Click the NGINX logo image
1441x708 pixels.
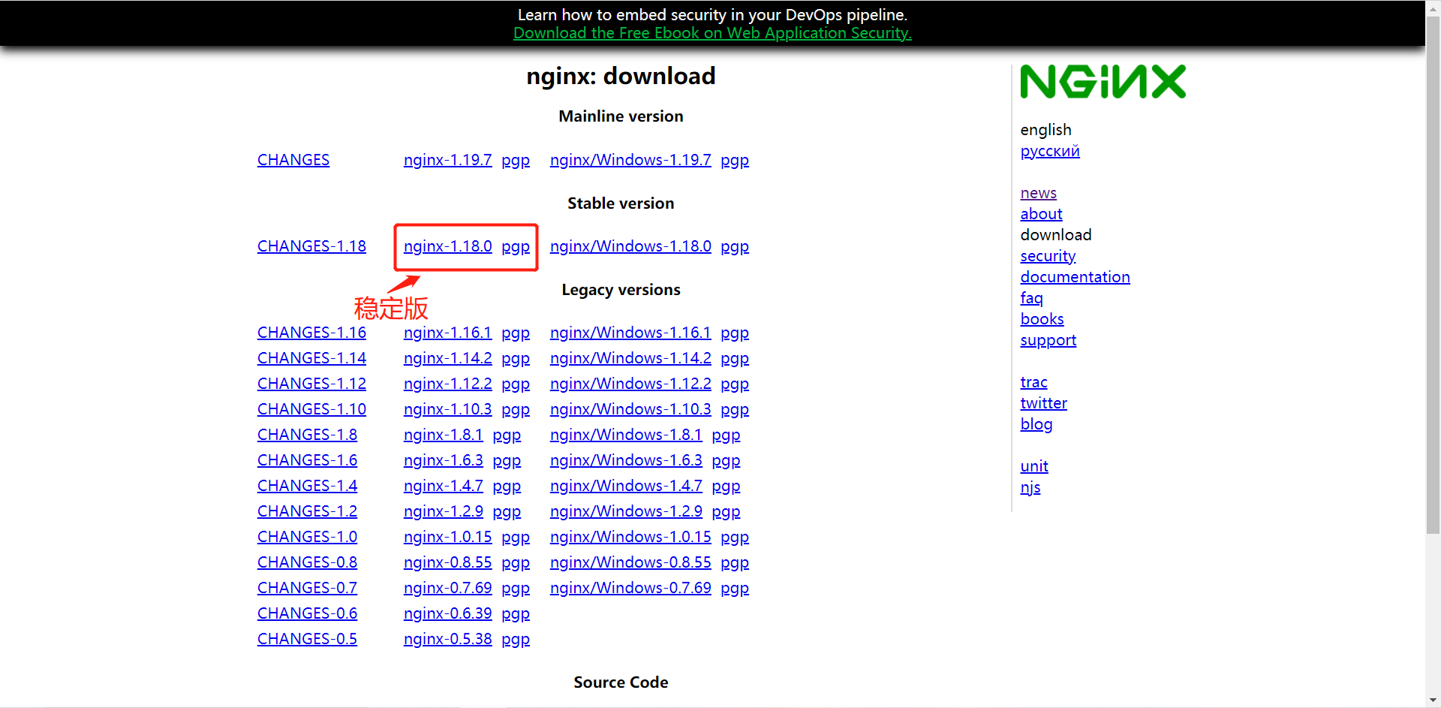1103,82
